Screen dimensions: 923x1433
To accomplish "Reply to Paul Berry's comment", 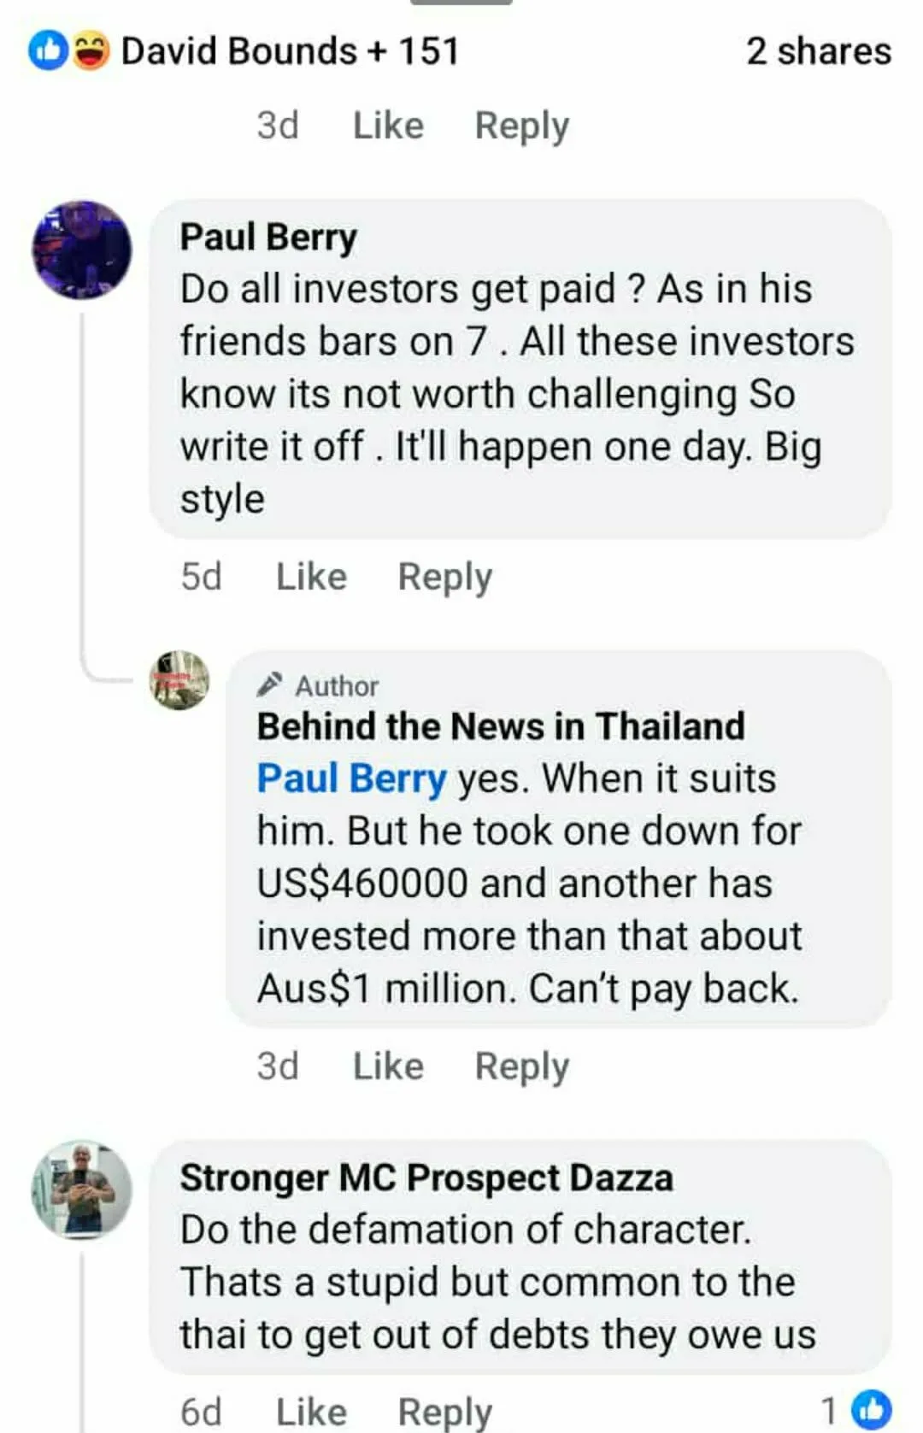I will tap(445, 576).
